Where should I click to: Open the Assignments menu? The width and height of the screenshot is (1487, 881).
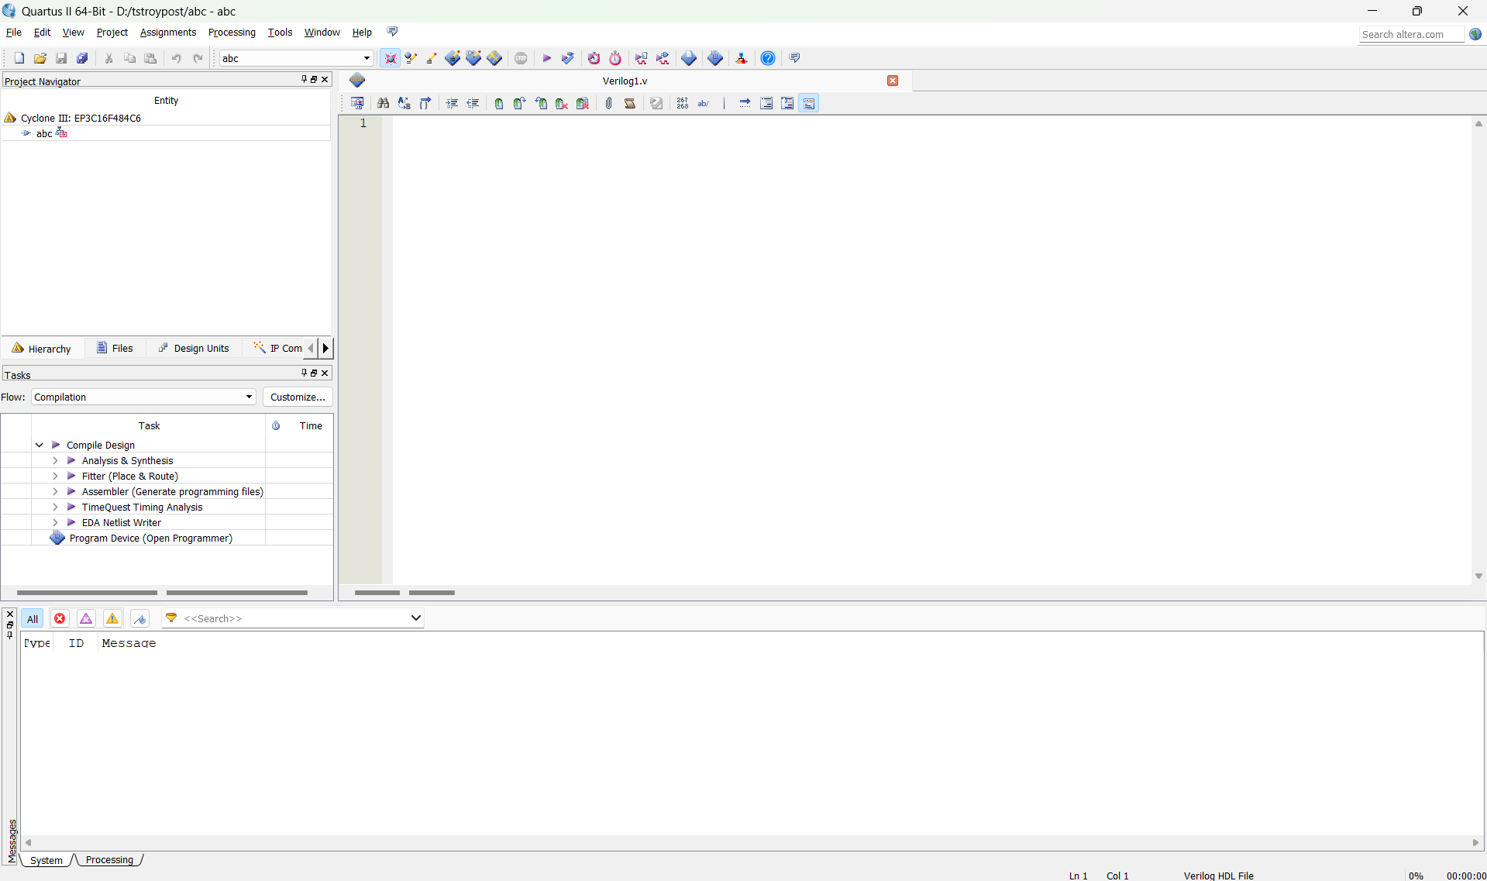coord(168,32)
